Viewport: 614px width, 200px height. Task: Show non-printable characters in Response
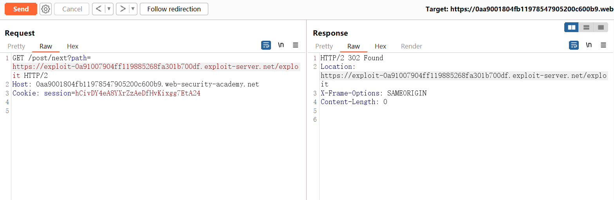click(x=589, y=45)
